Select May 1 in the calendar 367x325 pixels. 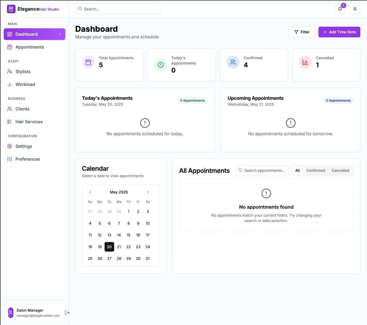(129, 212)
